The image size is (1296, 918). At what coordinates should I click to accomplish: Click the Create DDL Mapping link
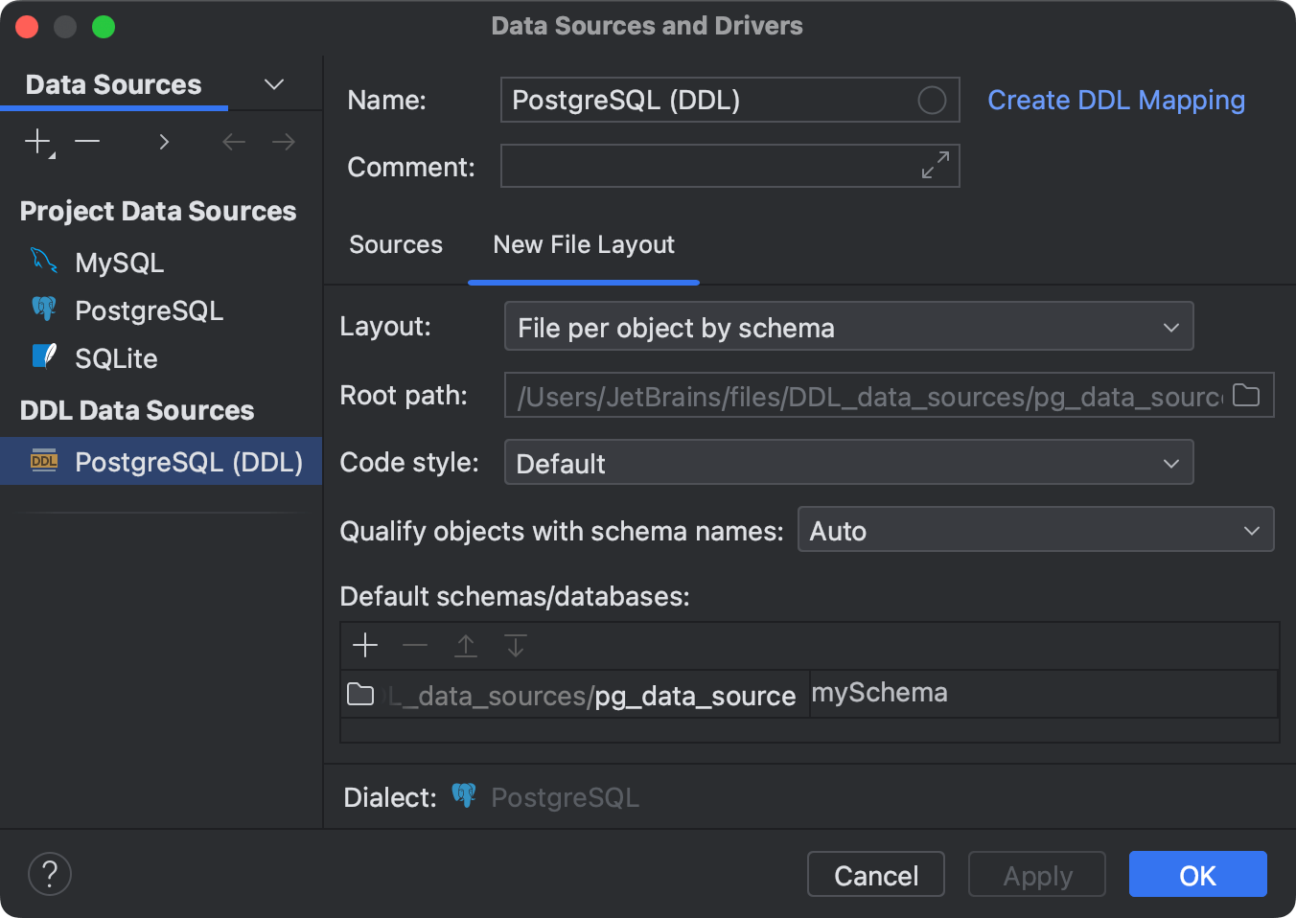1116,100
